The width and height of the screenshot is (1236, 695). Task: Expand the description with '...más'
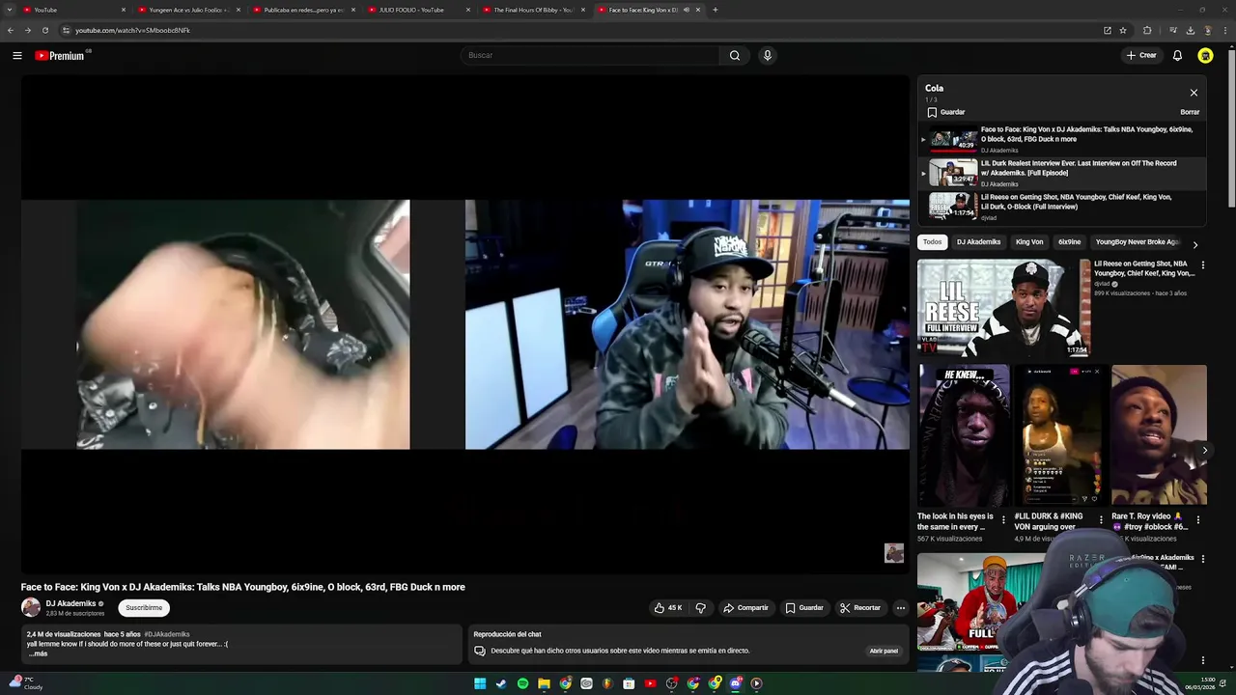click(38, 653)
